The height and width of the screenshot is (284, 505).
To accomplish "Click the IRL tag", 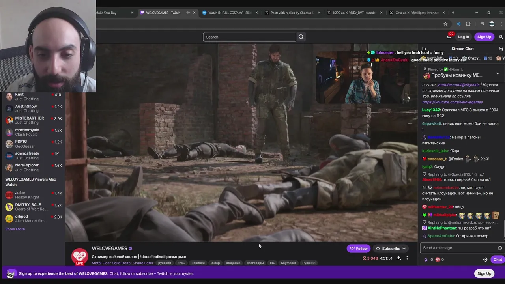I will 272,263.
